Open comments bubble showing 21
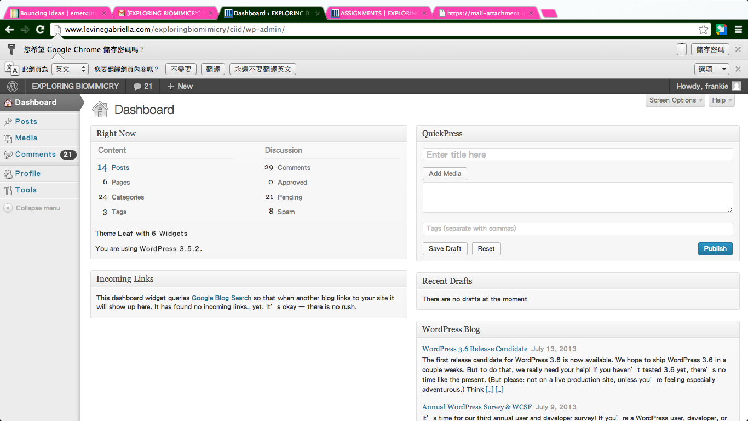 tap(143, 86)
